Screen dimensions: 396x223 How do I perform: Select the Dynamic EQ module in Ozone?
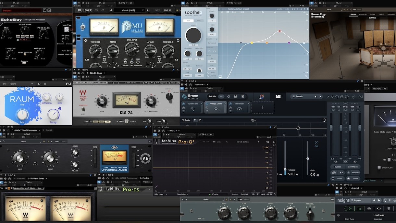(192, 107)
